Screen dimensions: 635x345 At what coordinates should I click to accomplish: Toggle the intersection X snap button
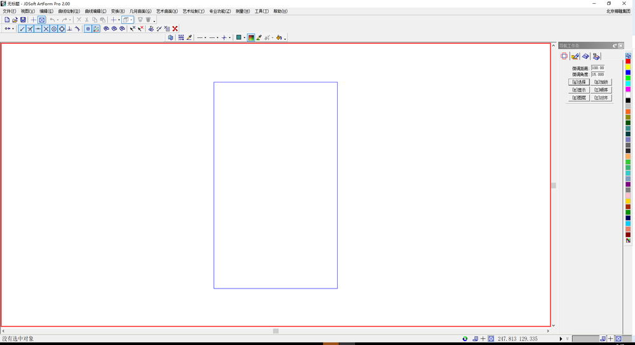(46, 29)
